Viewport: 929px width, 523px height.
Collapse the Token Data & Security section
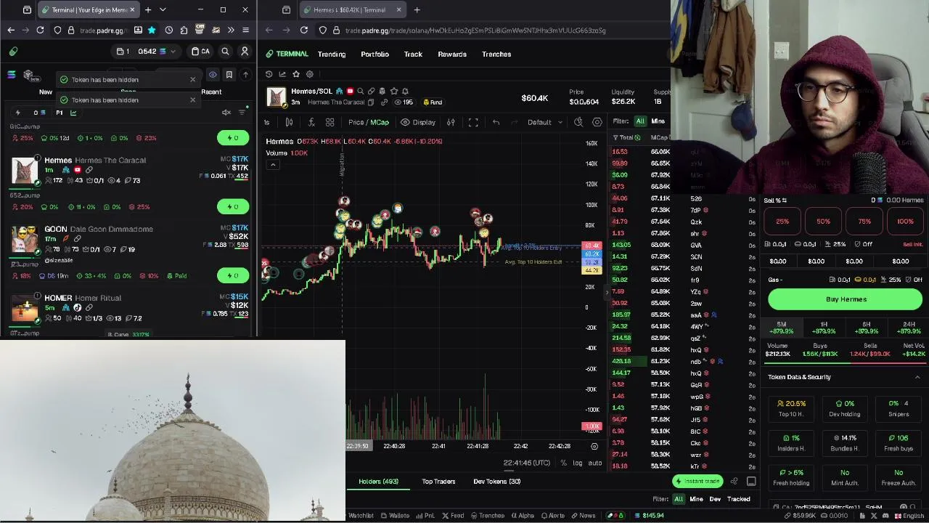pyautogui.click(x=917, y=377)
